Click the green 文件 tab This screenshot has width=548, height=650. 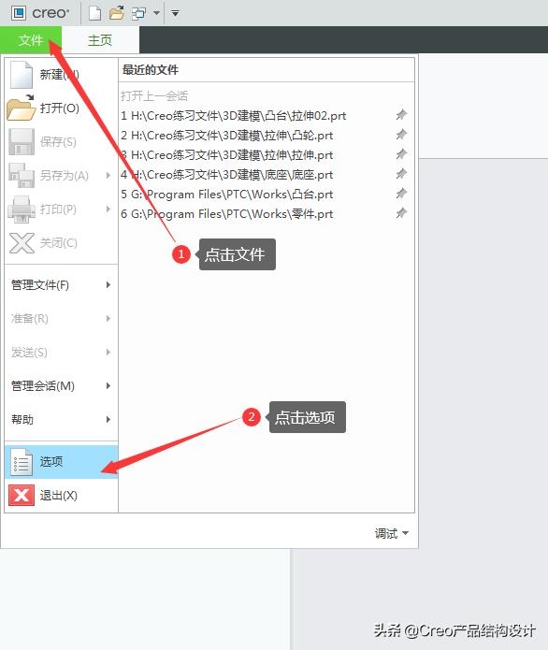coord(31,40)
